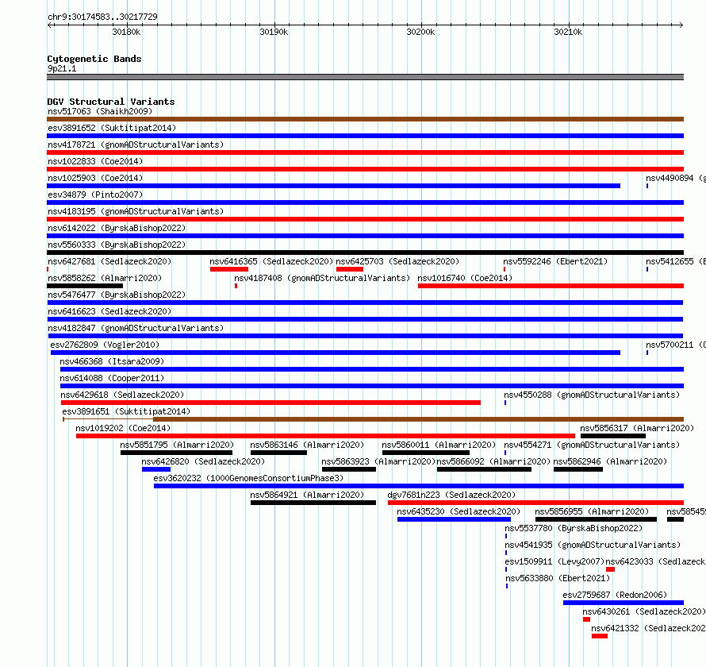Open nsv5866092 (Almarri2020) label
706x667 pixels.
tap(493, 461)
